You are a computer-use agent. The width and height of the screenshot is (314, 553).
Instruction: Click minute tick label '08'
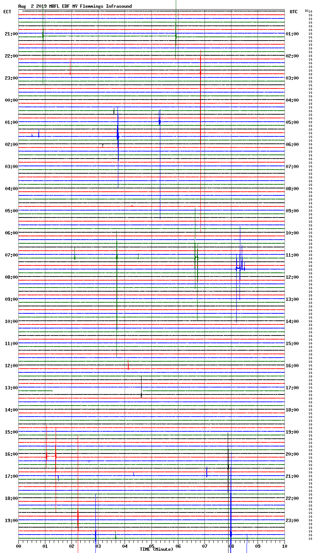pos(231,546)
